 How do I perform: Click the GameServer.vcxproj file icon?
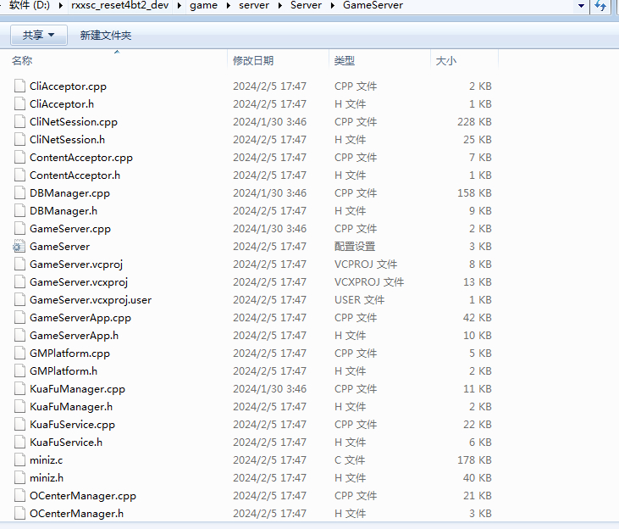[20, 282]
